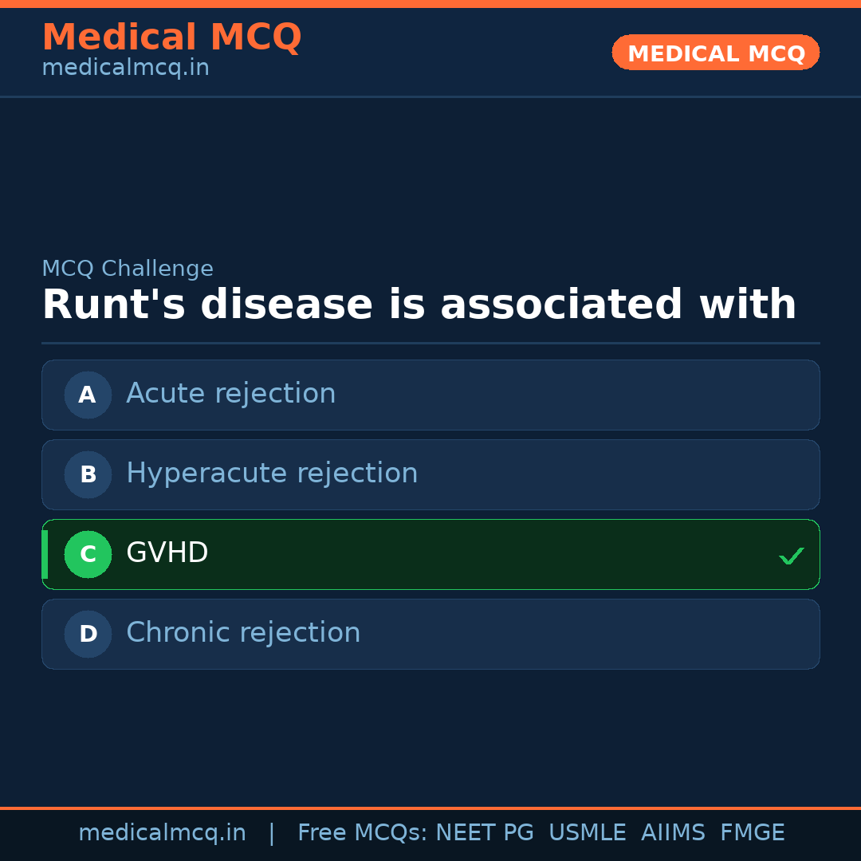This screenshot has width=861, height=861.
Task: Click the green highlight bar beside option C
Action: 44,554
